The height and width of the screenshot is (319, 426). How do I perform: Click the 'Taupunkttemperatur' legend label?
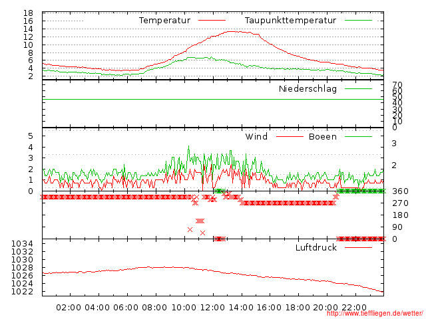[x=290, y=21]
